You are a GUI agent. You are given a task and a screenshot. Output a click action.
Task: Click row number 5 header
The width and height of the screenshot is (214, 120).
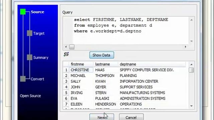[x=66, y=93]
